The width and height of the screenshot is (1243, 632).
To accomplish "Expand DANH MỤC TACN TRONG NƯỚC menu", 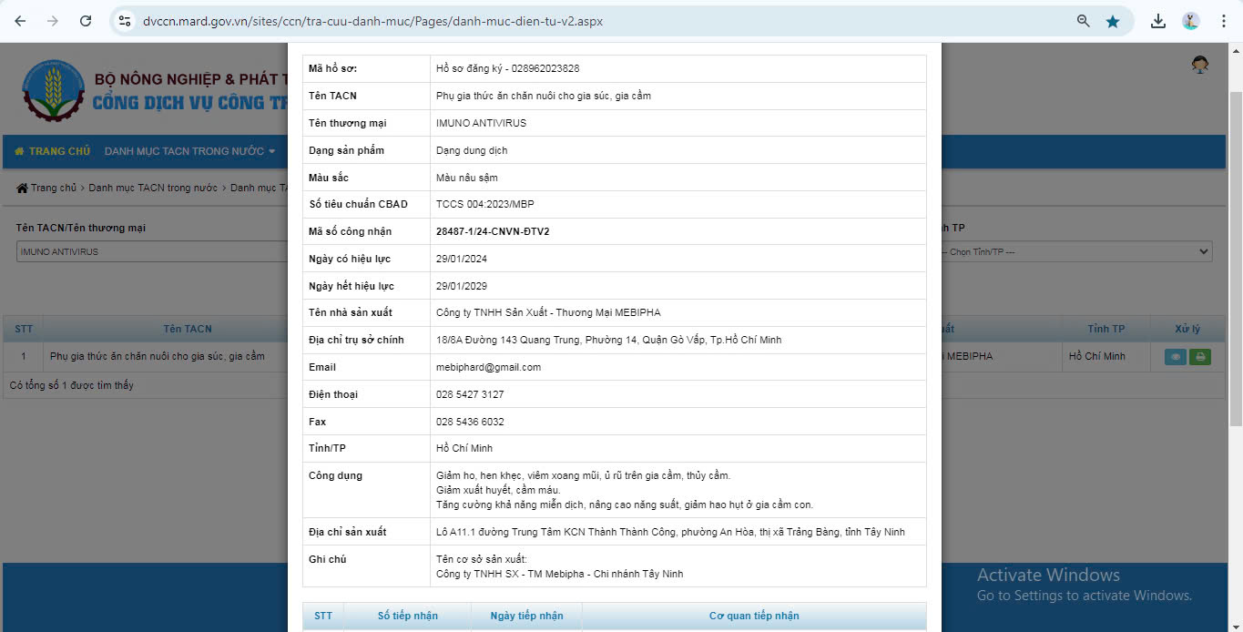I will pyautogui.click(x=189, y=151).
